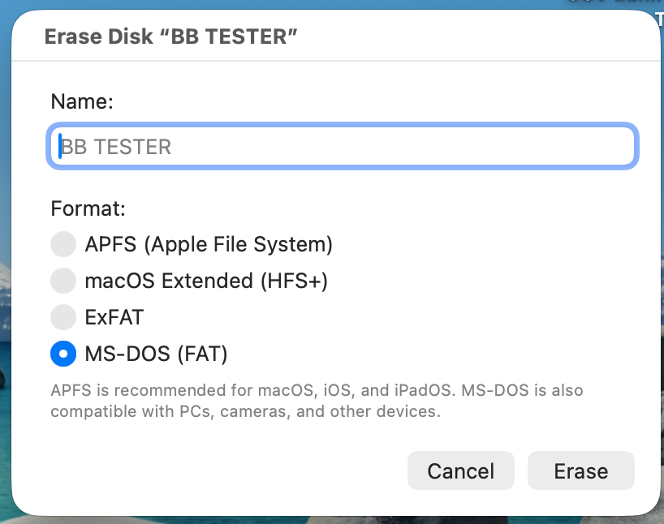Click the "macOS Extended (HFS+)" label text
Viewport: 664px width, 524px height.
click(x=206, y=281)
